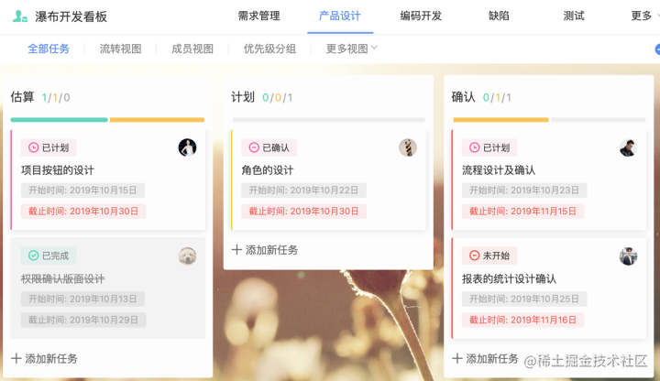The height and width of the screenshot is (381, 660).
Task: Click assignee avatar on 报表的统计设计确认 card
Action: tap(628, 256)
